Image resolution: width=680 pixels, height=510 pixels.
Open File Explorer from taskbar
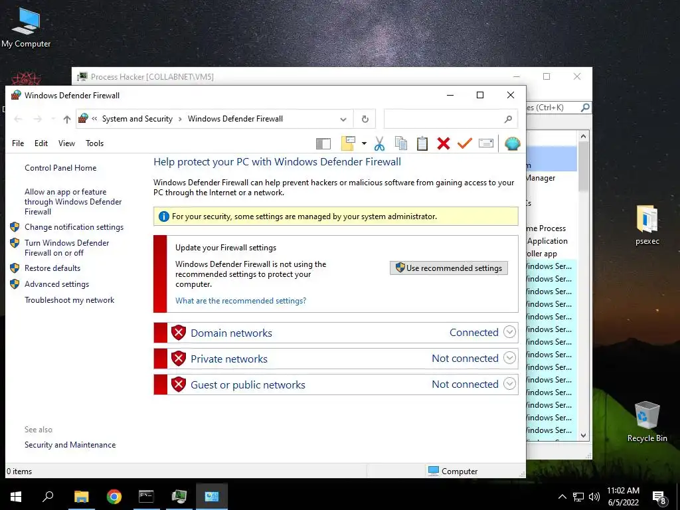pyautogui.click(x=81, y=496)
